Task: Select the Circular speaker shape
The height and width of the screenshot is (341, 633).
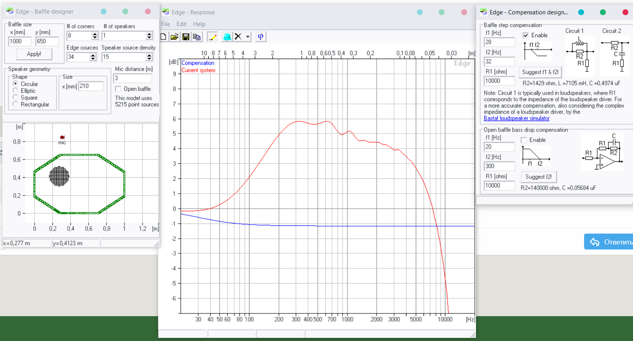Action: tap(16, 84)
